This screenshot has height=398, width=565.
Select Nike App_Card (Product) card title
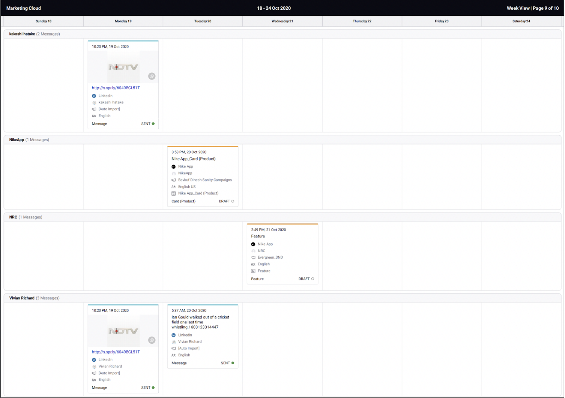(194, 159)
